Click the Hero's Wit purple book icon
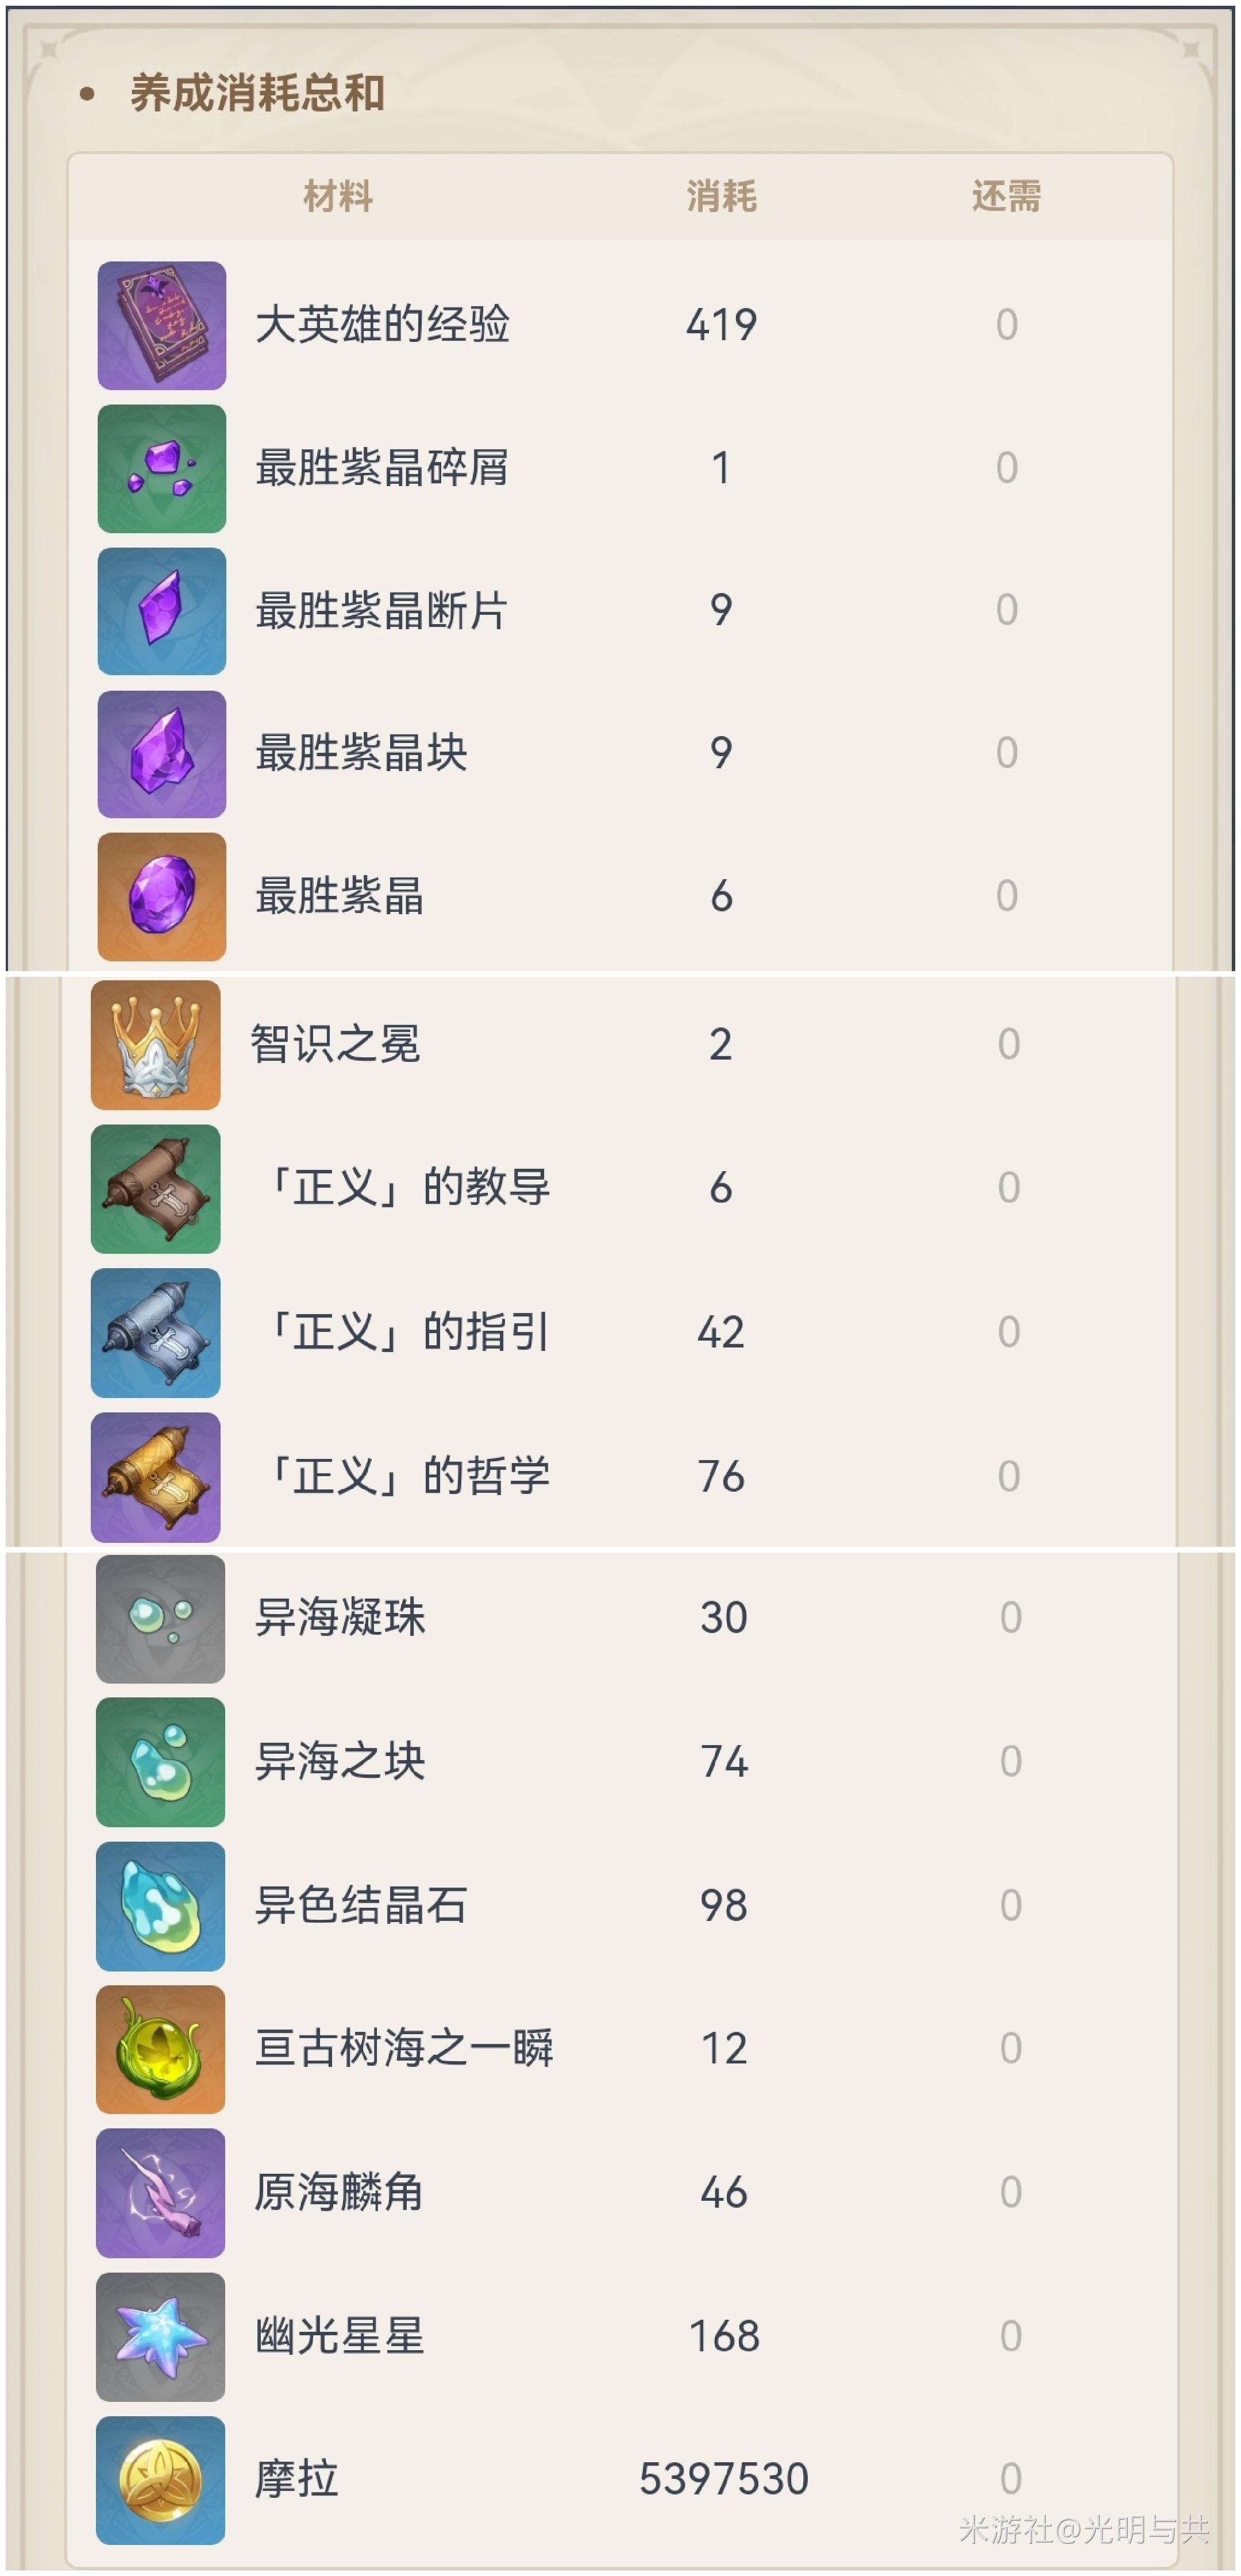 click(x=162, y=325)
